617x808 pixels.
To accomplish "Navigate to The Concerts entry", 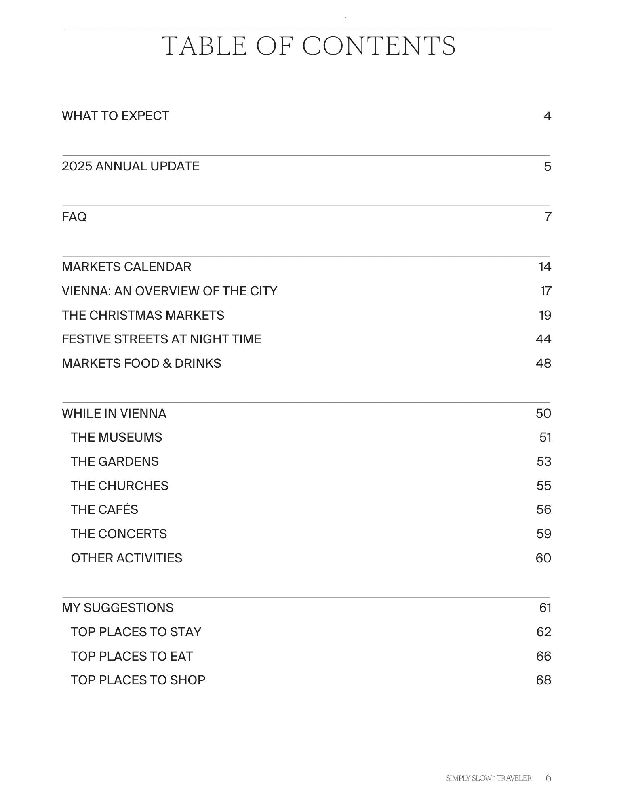I will click(x=119, y=534).
